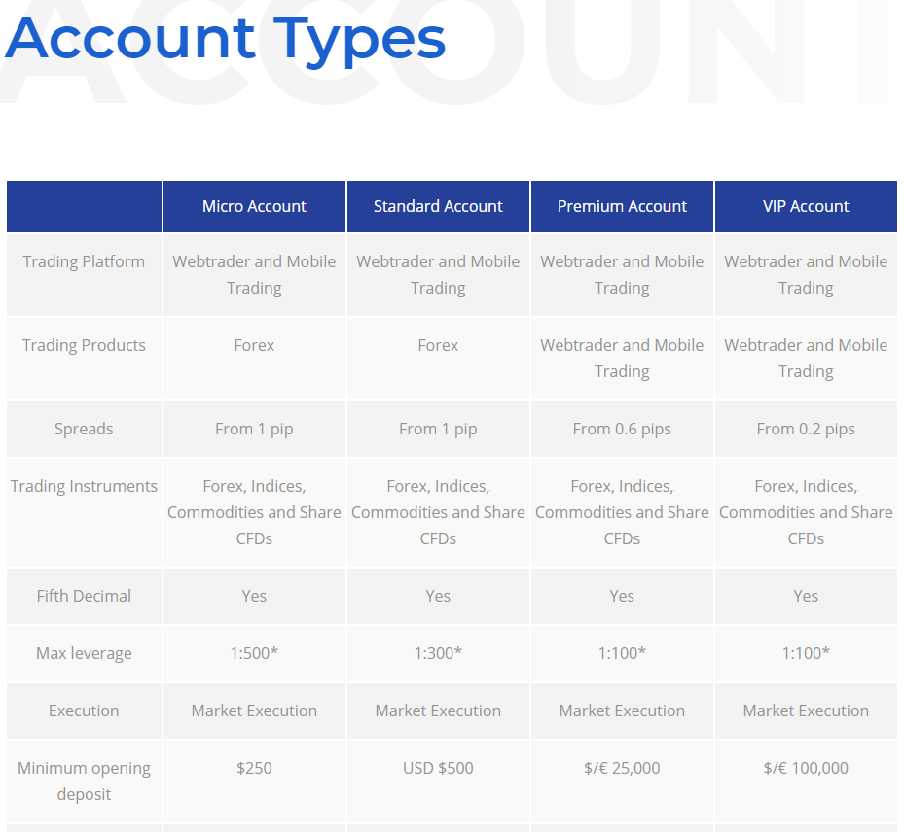Click the 1:300* leverage value for Standard
Viewport: 904px width, 832px height.
click(x=438, y=653)
